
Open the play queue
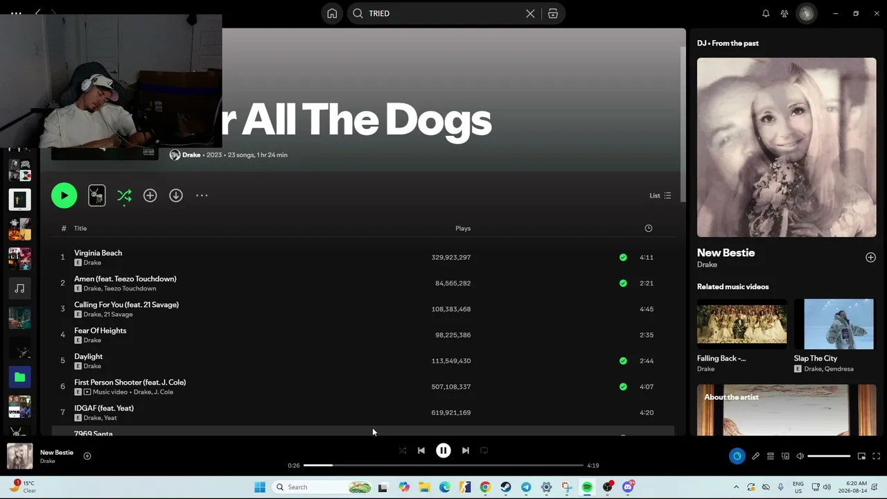point(770,456)
